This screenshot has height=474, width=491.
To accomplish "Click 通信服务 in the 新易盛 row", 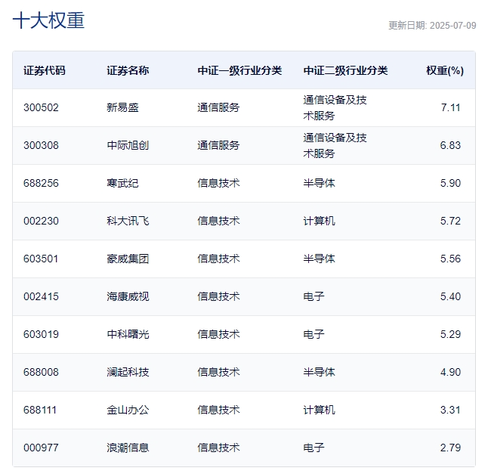I will point(218,108).
